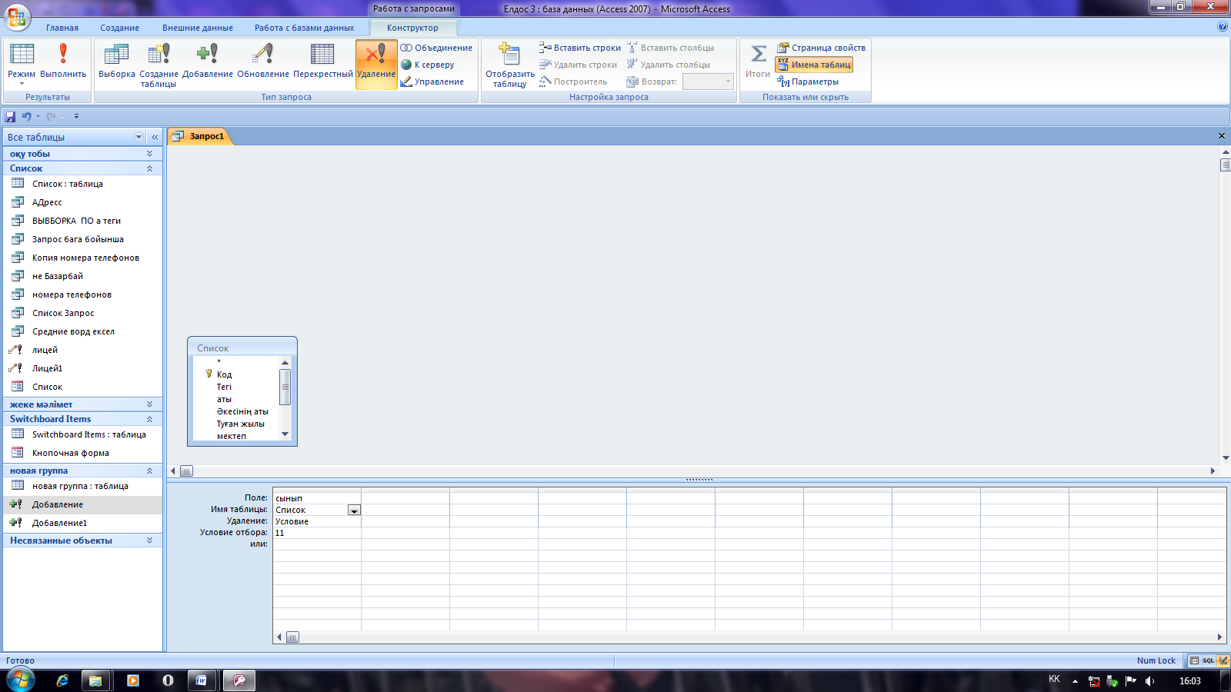Image resolution: width=1231 pixels, height=692 pixels.
Task: Open Отобразить таблицу dialog
Action: [x=510, y=65]
